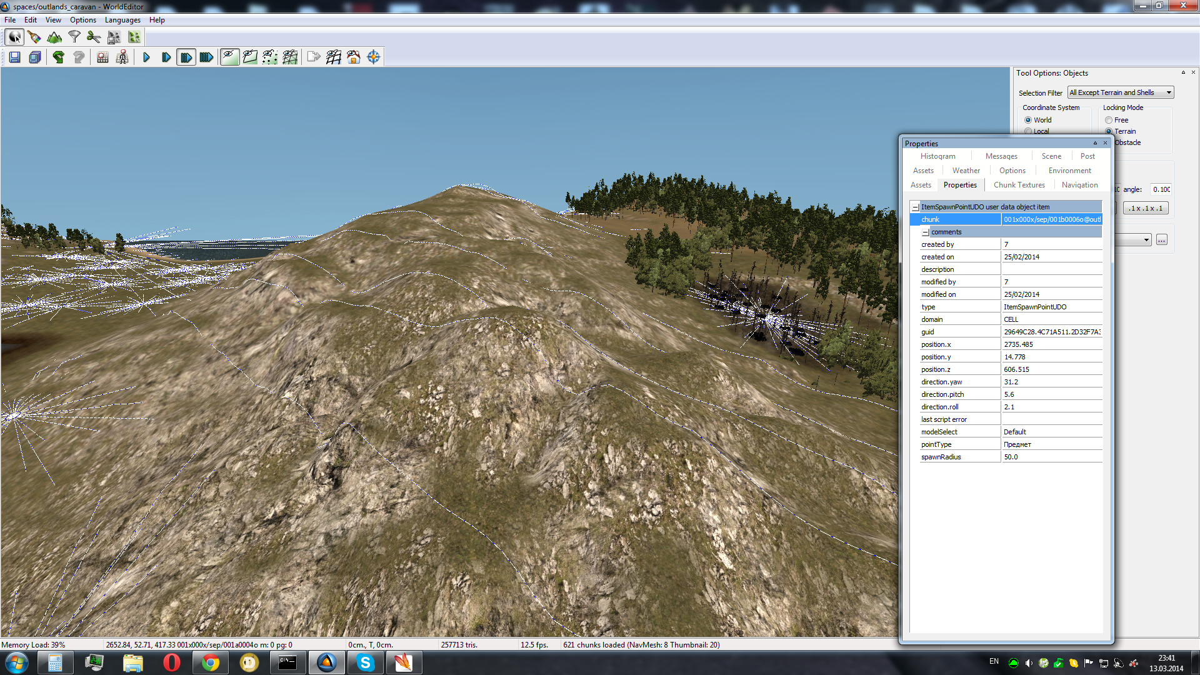Click the home view icon
The image size is (1200, 675).
(x=354, y=57)
